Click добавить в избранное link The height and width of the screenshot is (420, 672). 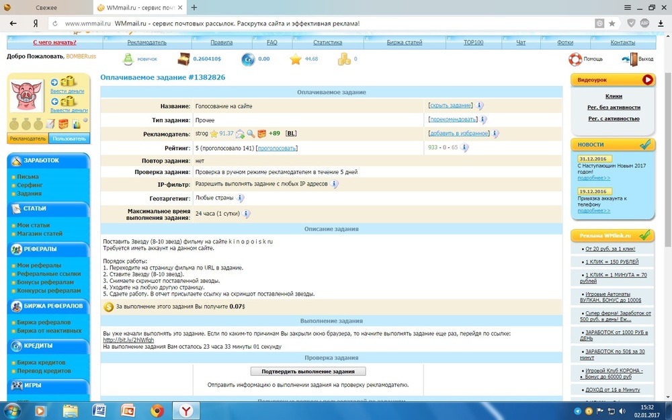(459, 134)
